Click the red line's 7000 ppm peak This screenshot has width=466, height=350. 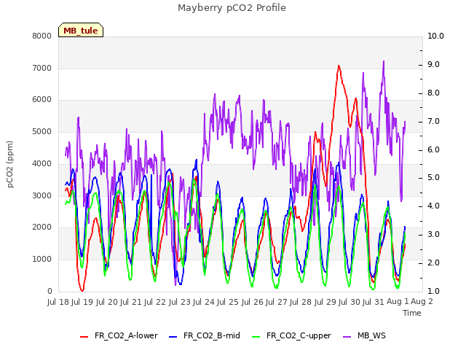click(x=339, y=66)
